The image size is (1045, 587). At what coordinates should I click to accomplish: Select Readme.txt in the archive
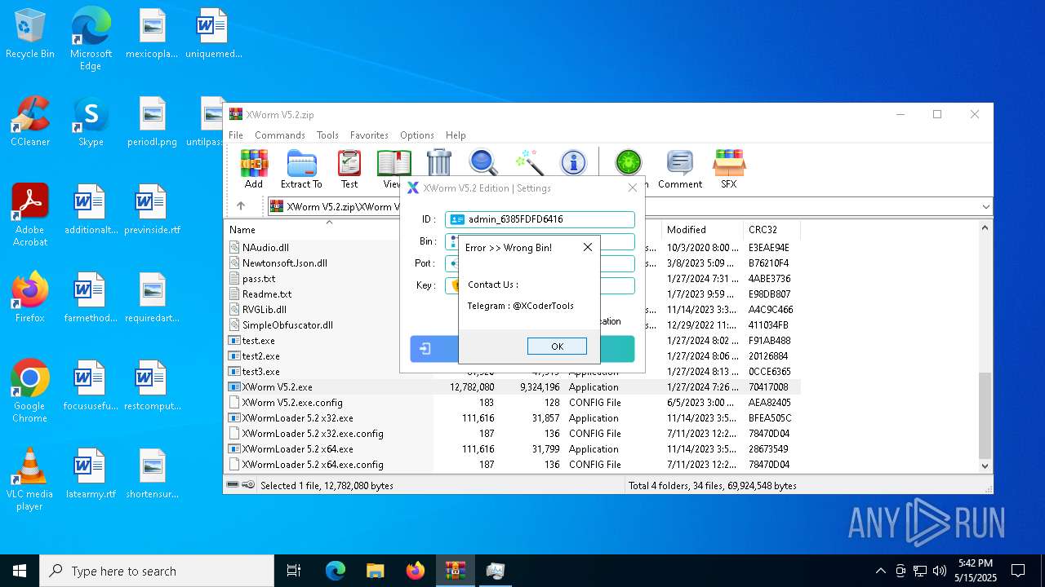click(x=267, y=294)
